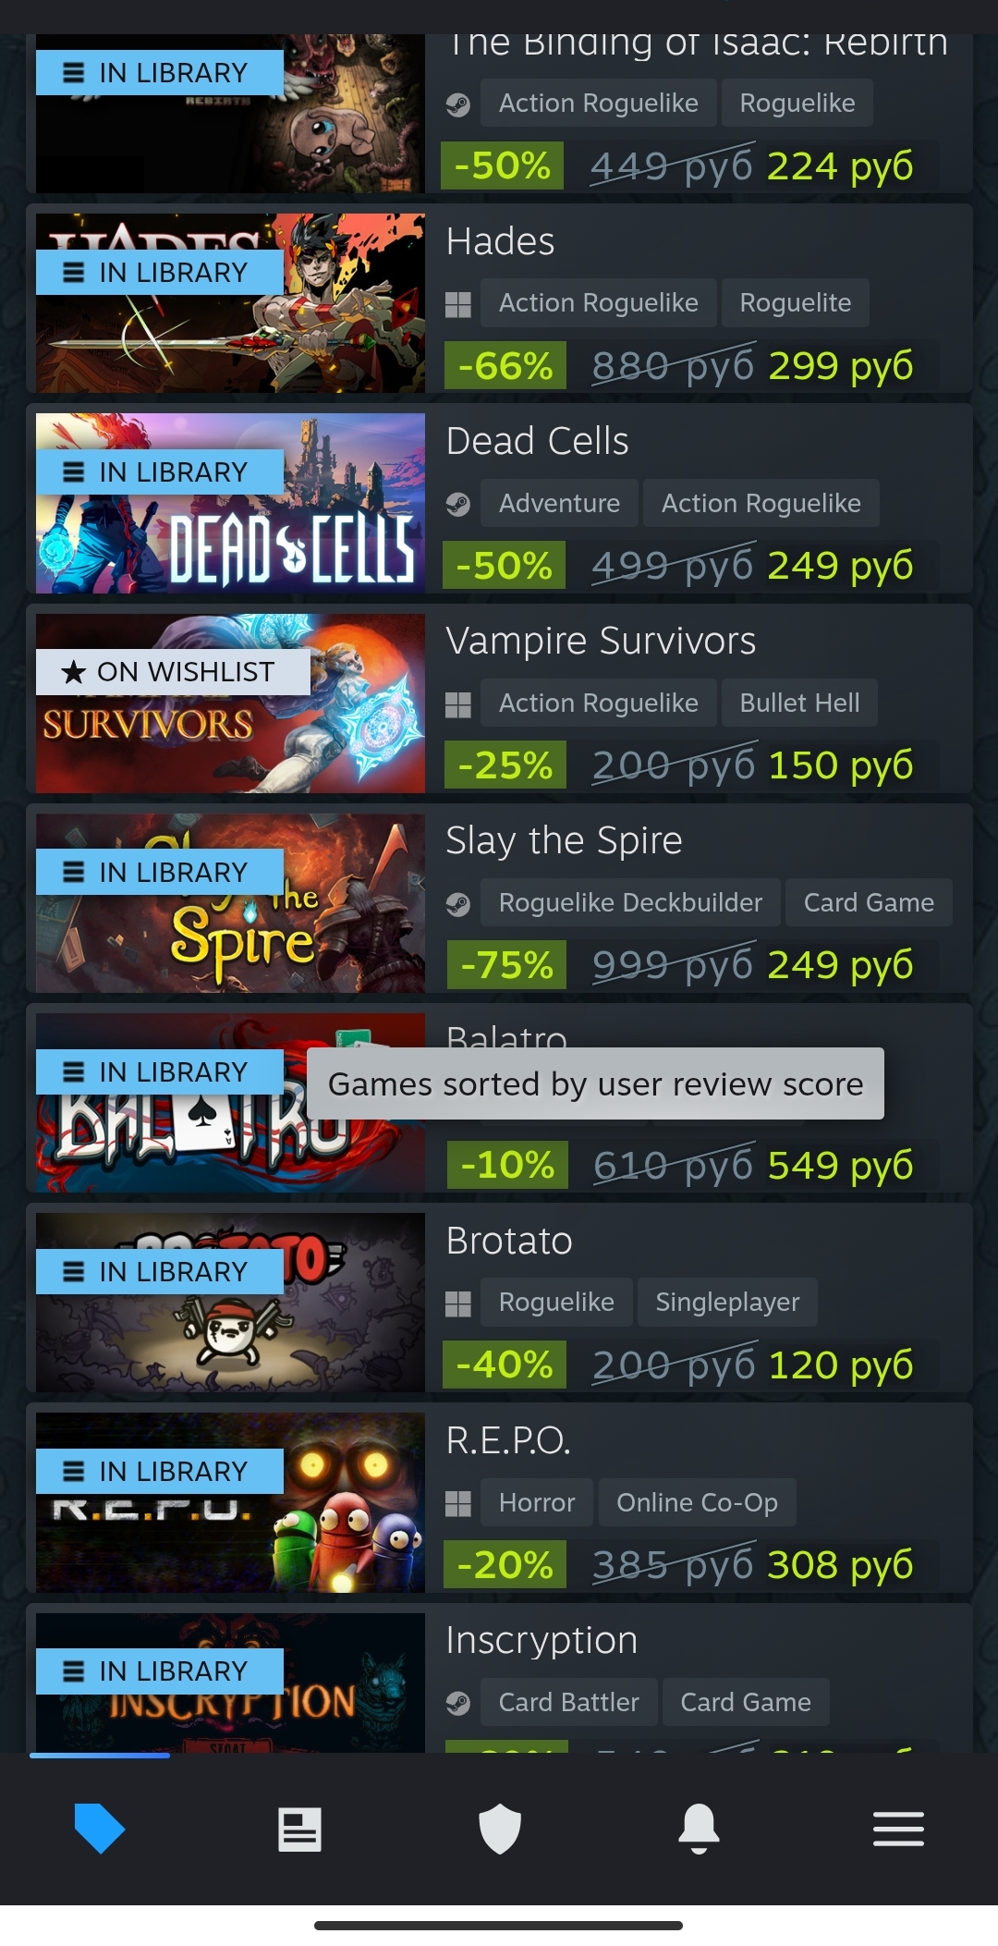
Task: Open the Dead Cells game title
Action: pos(538,441)
